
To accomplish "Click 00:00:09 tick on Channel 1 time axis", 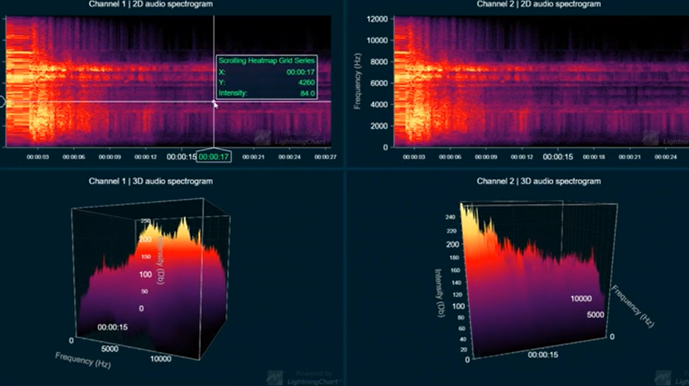I will coord(109,157).
